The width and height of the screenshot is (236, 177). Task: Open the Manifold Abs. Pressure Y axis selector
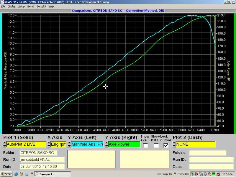click(87, 144)
